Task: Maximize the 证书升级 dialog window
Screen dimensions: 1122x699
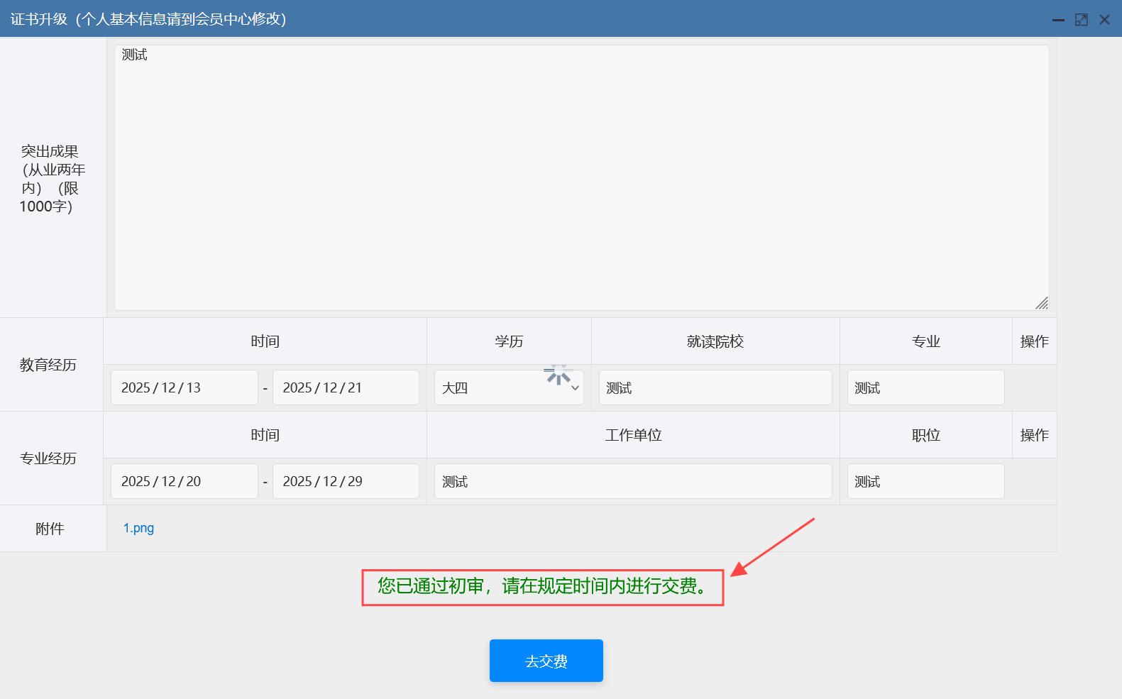Action: (x=1082, y=20)
